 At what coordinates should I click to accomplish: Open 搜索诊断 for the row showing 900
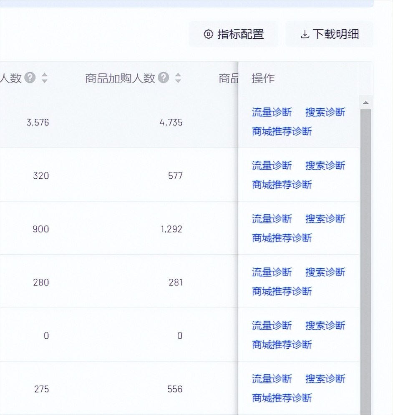coord(325,219)
